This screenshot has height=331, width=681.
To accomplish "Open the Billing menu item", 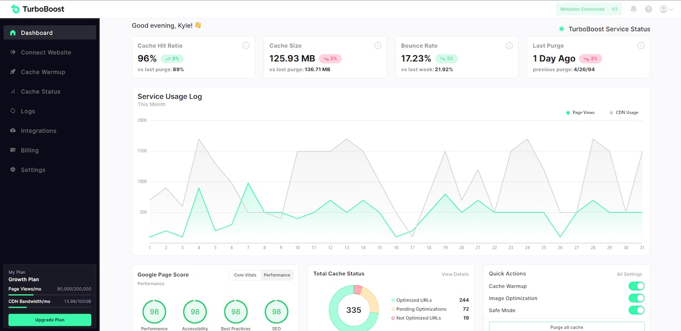I will click(50, 150).
